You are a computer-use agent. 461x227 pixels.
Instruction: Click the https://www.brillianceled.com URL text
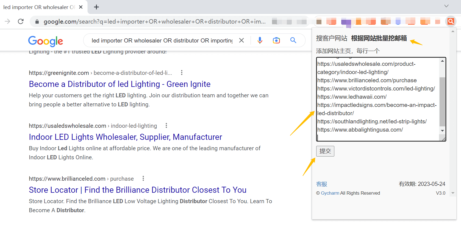67,179
